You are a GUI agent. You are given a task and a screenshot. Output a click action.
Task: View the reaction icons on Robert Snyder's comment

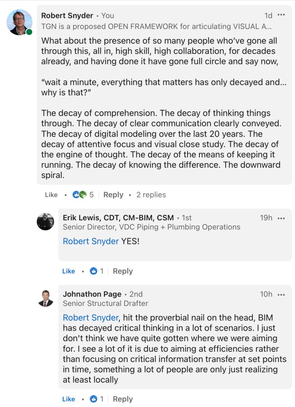pyautogui.click(x=79, y=195)
